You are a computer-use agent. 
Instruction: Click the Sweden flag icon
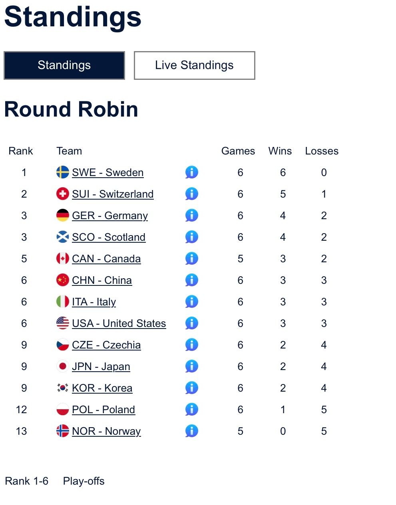(63, 172)
